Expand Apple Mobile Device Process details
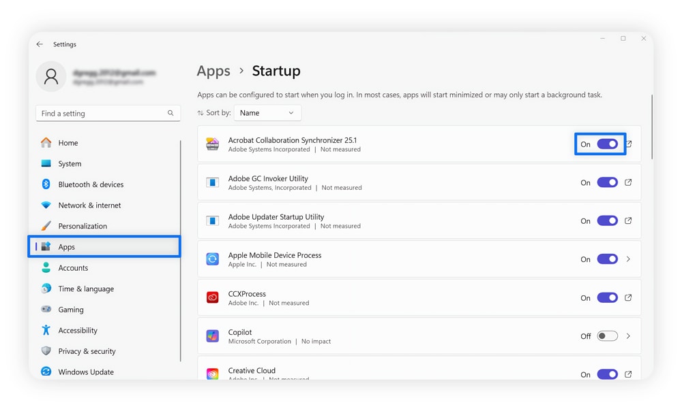The image size is (682, 411). click(x=628, y=259)
